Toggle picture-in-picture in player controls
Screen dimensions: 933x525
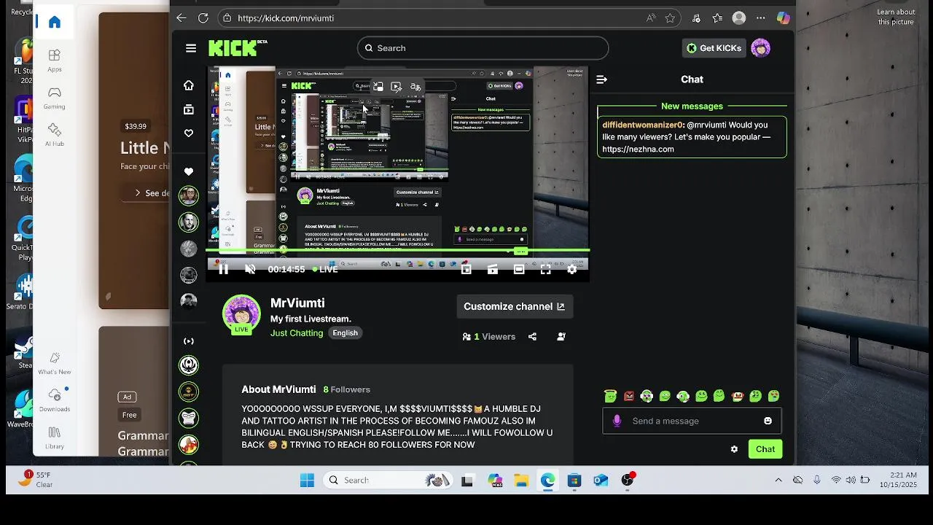(466, 269)
